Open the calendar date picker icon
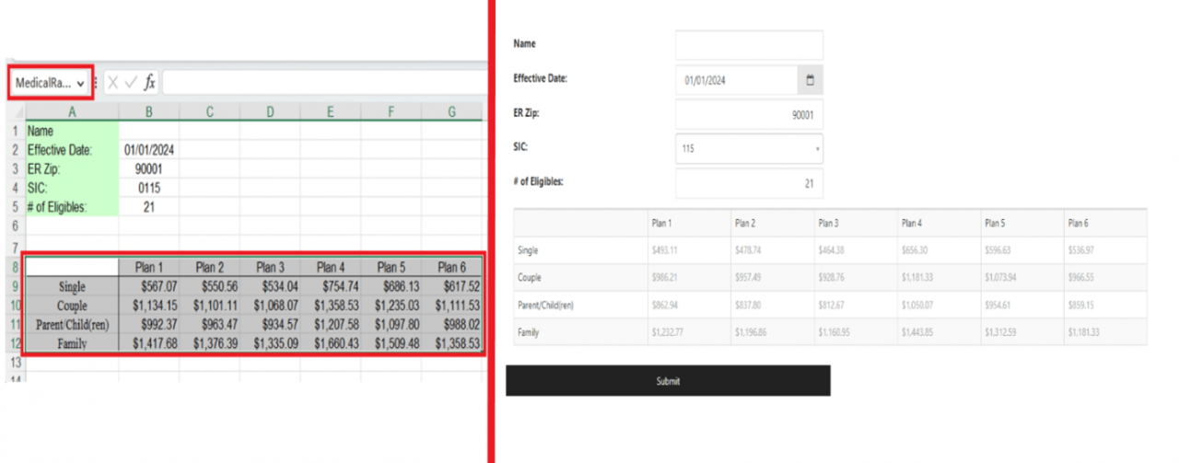Screen dimensions: 1179x463 [811, 80]
